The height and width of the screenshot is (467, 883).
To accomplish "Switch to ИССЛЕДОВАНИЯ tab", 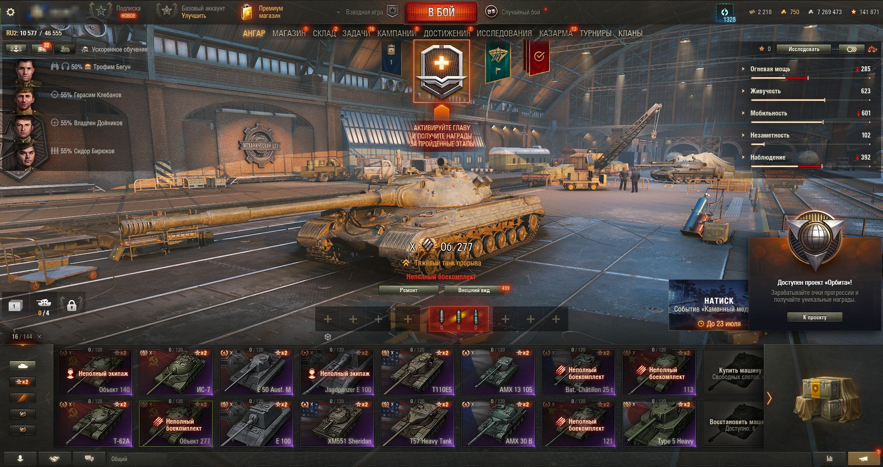I will click(x=504, y=34).
